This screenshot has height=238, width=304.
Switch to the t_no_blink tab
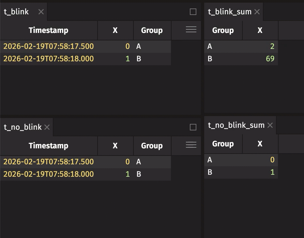pos(23,127)
